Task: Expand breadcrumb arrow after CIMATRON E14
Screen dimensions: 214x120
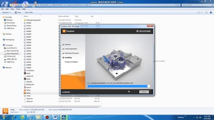Action: [64, 5]
